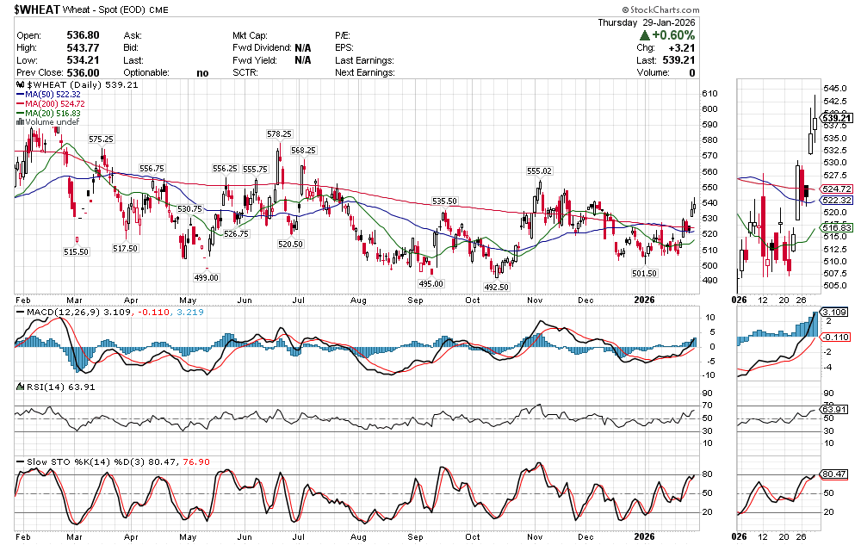This screenshot has width=861, height=545.
Task: Click the 578.25 peak price label
Action: (279, 133)
